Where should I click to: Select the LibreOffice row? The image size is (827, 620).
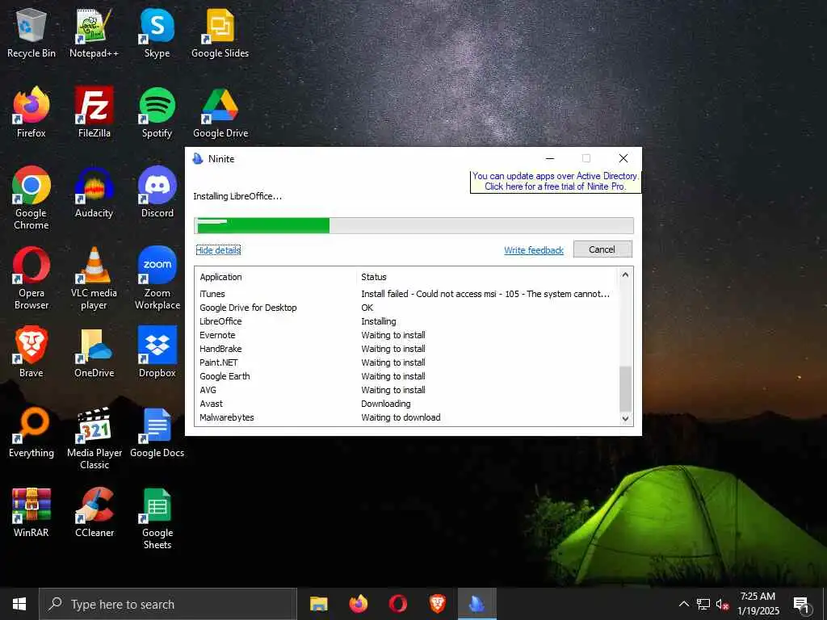pos(406,321)
